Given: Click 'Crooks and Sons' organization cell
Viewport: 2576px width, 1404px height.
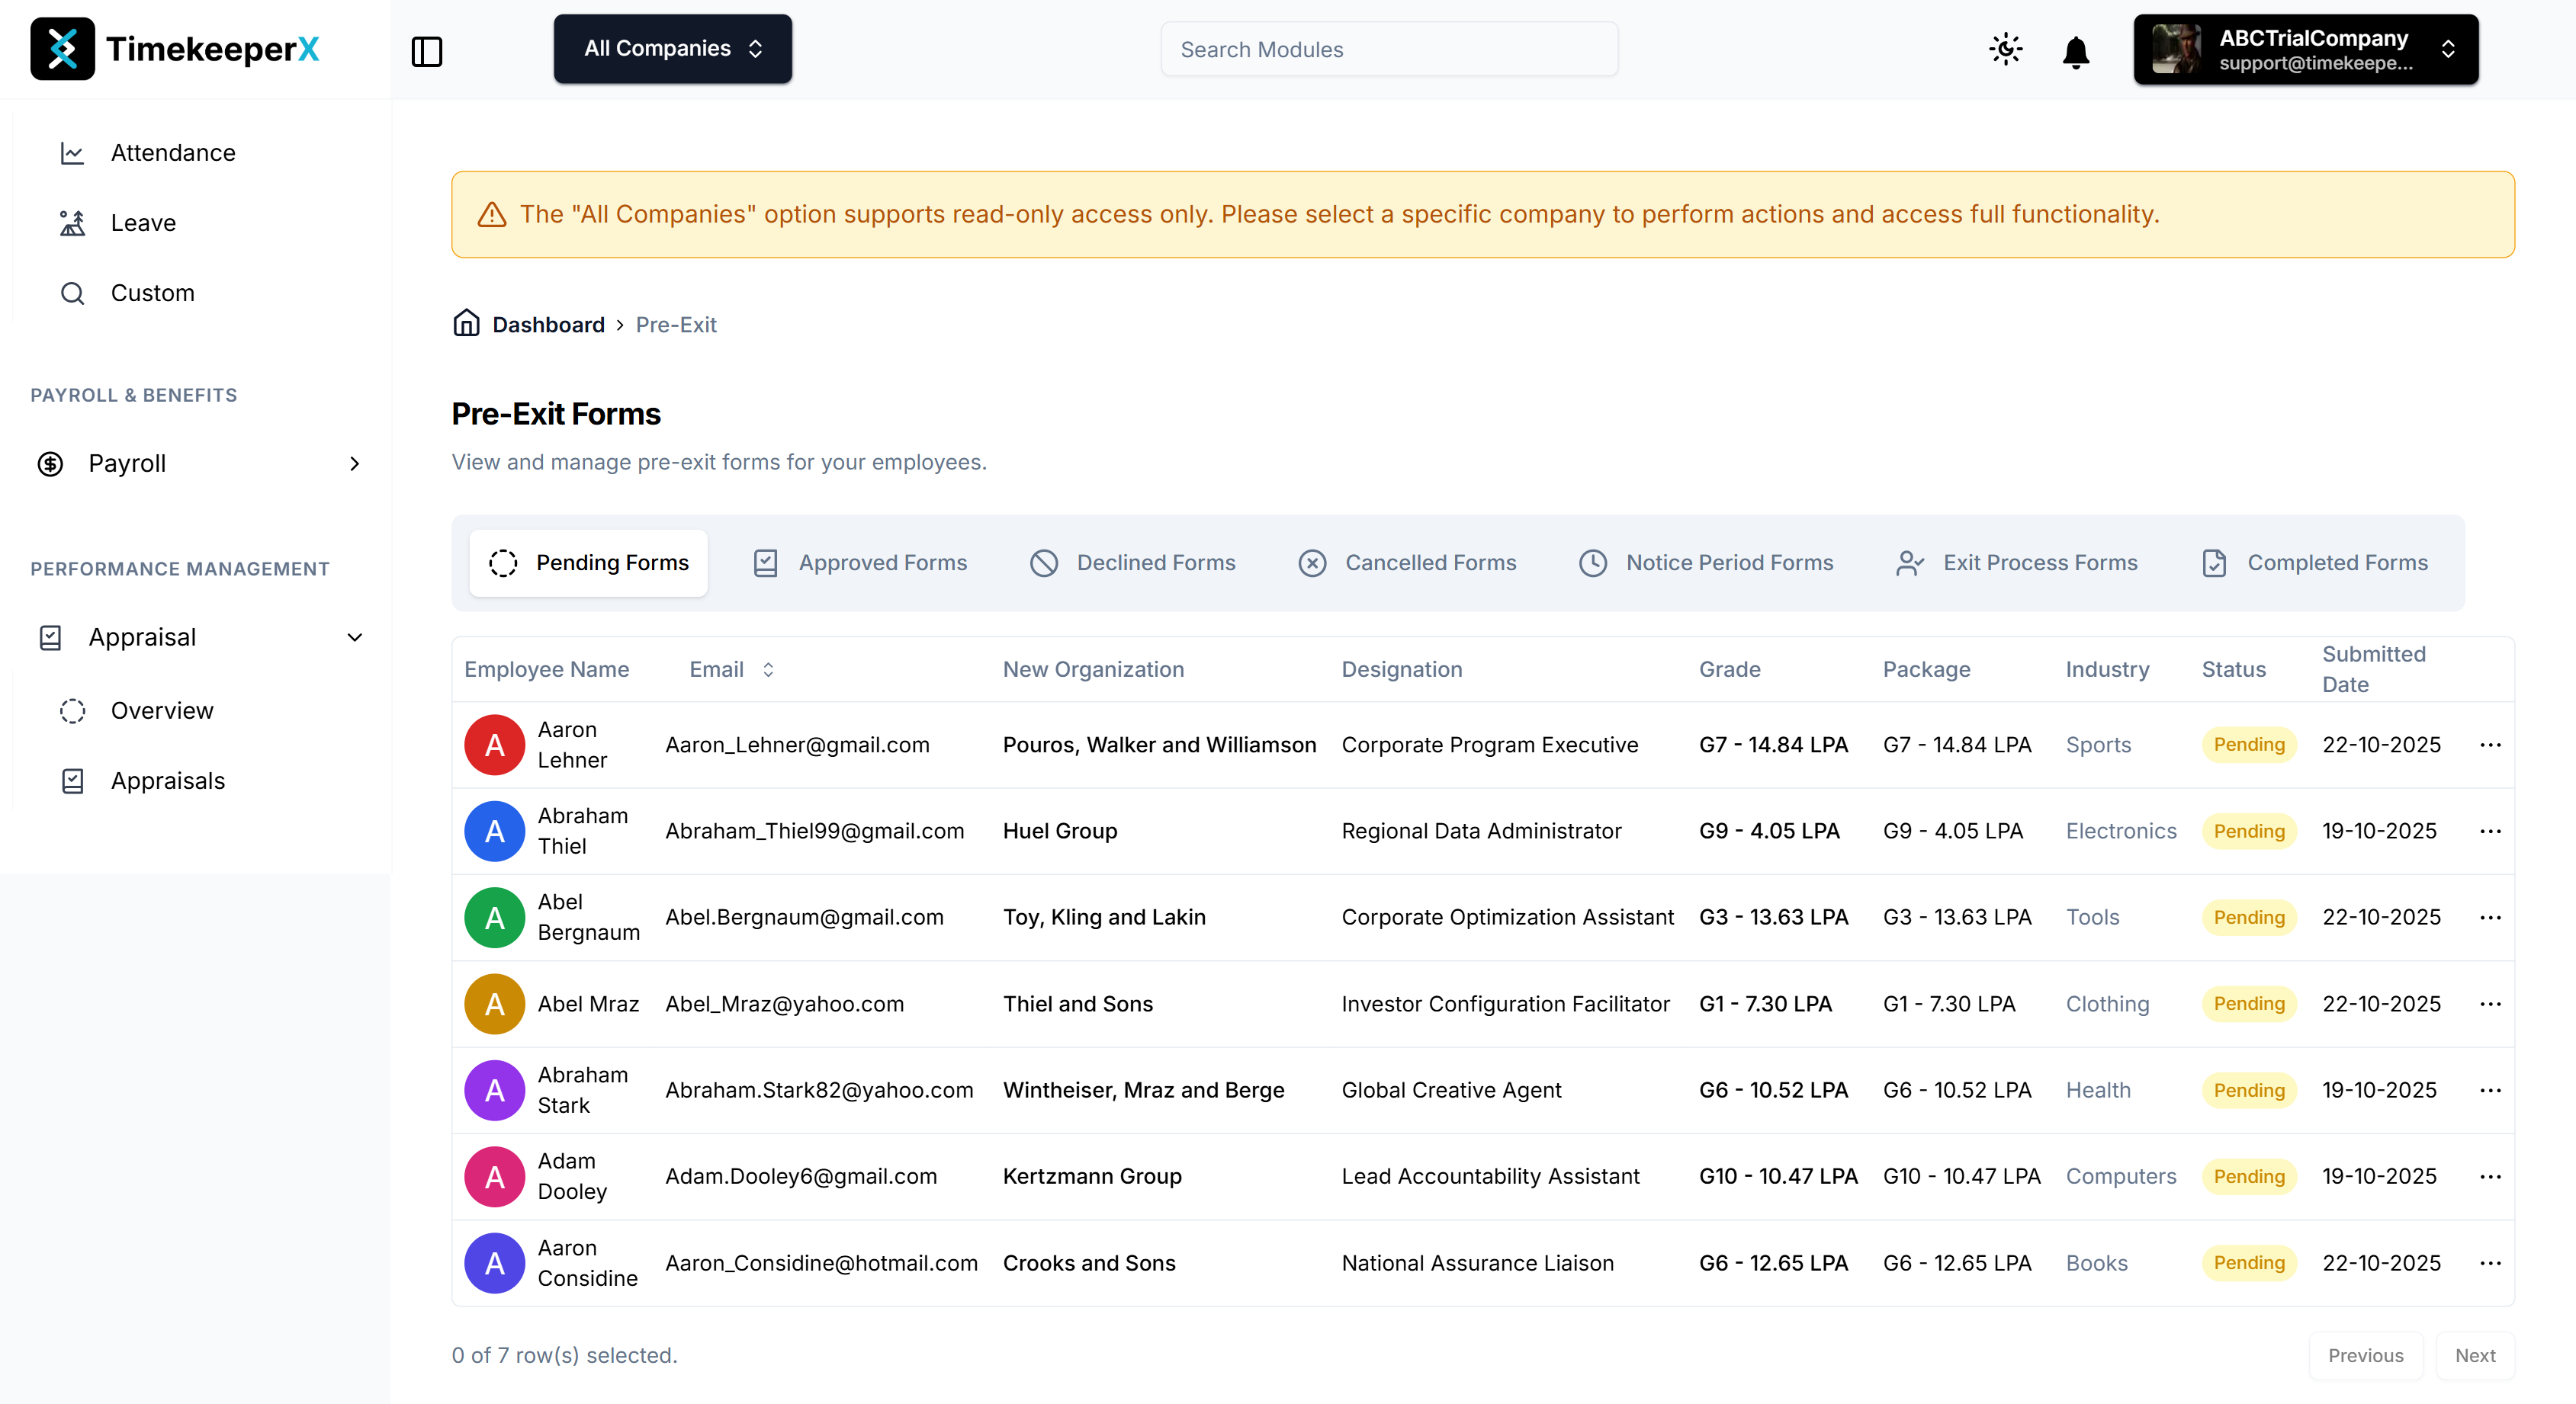Looking at the screenshot, I should point(1089,1263).
